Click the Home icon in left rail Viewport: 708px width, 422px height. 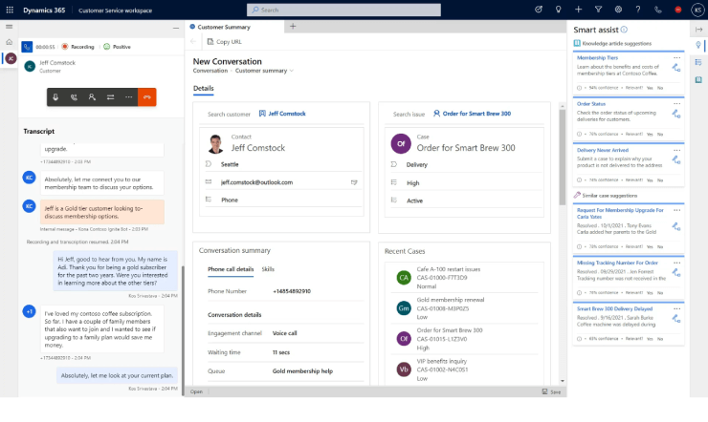[9, 42]
